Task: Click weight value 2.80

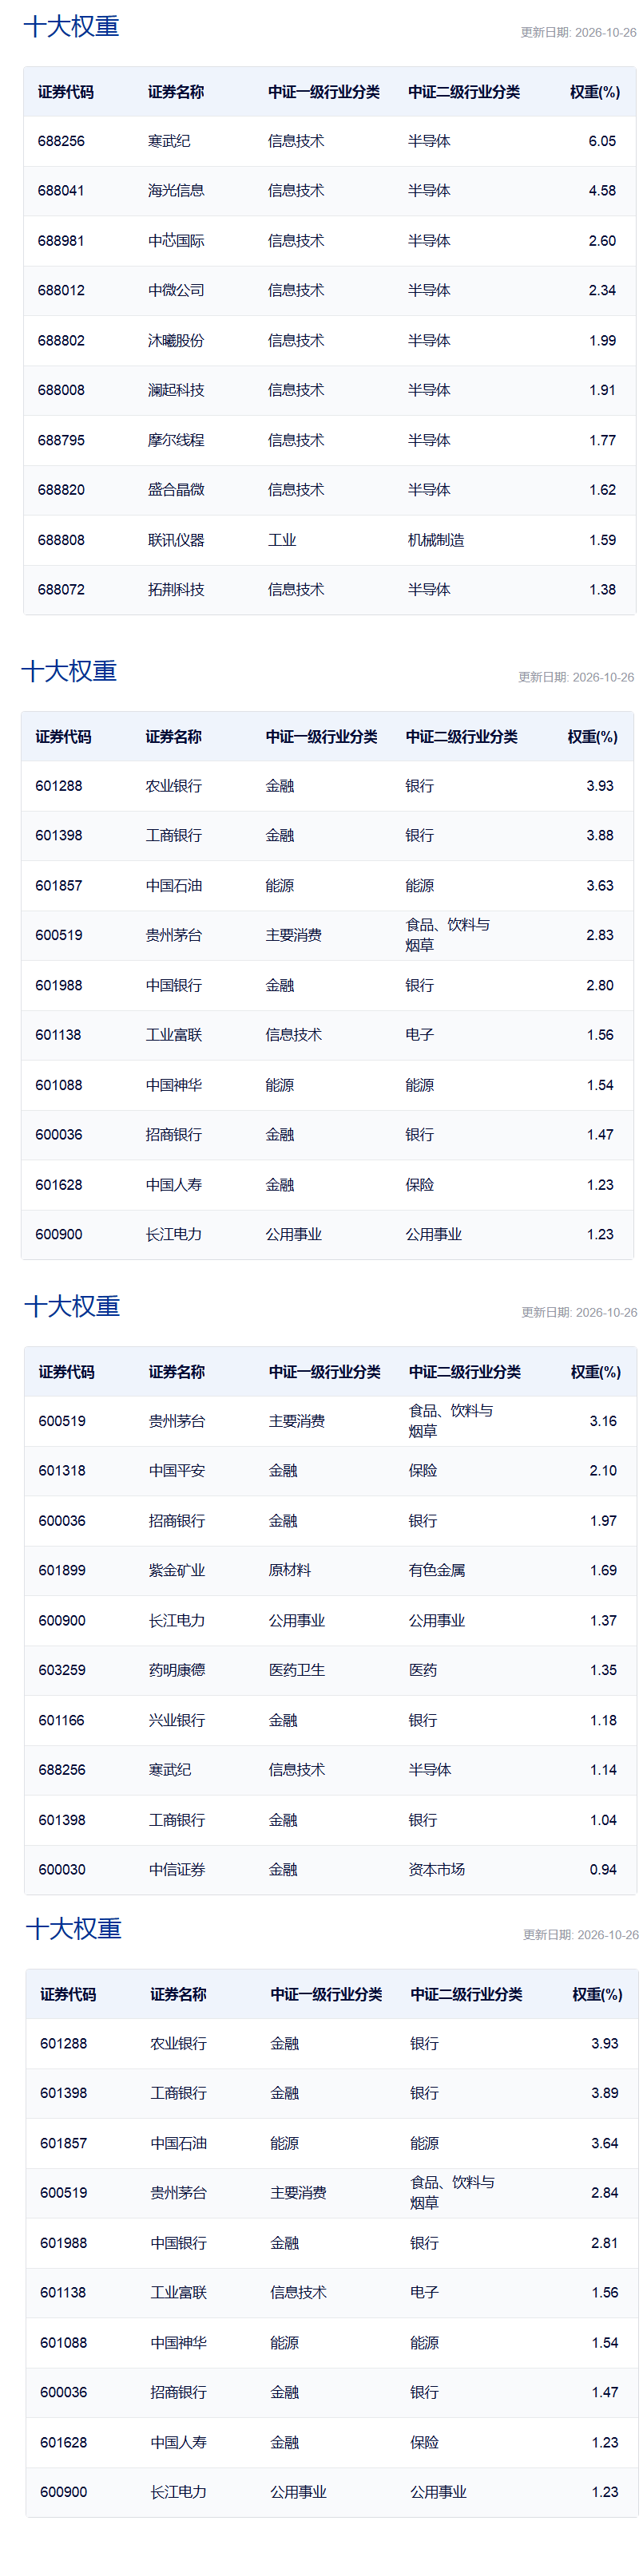Action: tap(600, 986)
